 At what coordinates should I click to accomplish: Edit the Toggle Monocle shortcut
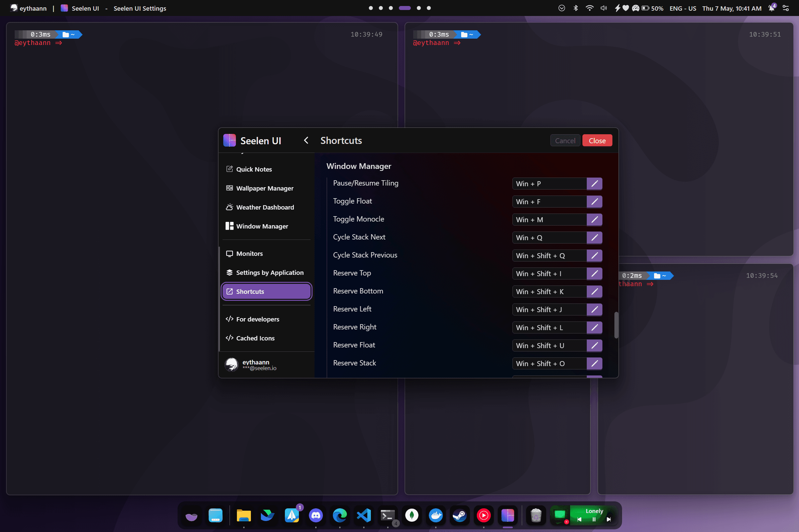(x=594, y=220)
